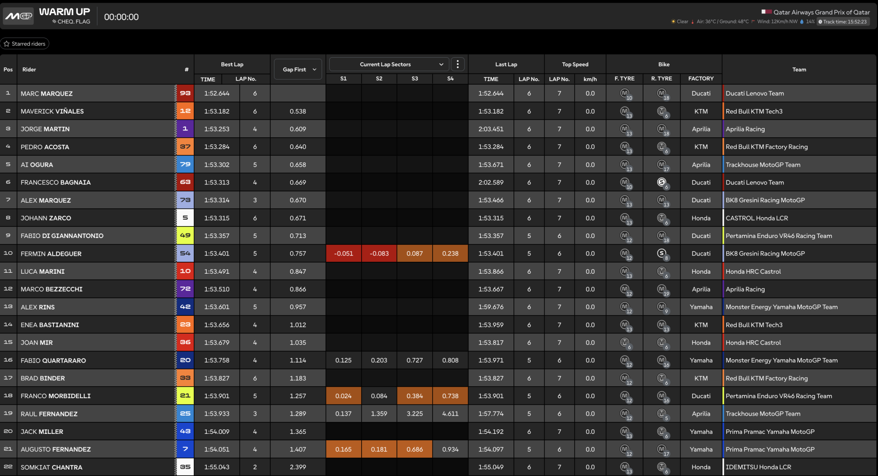This screenshot has height=476, width=878.
Task: Click the Top Speed km/h header
Action: click(590, 79)
